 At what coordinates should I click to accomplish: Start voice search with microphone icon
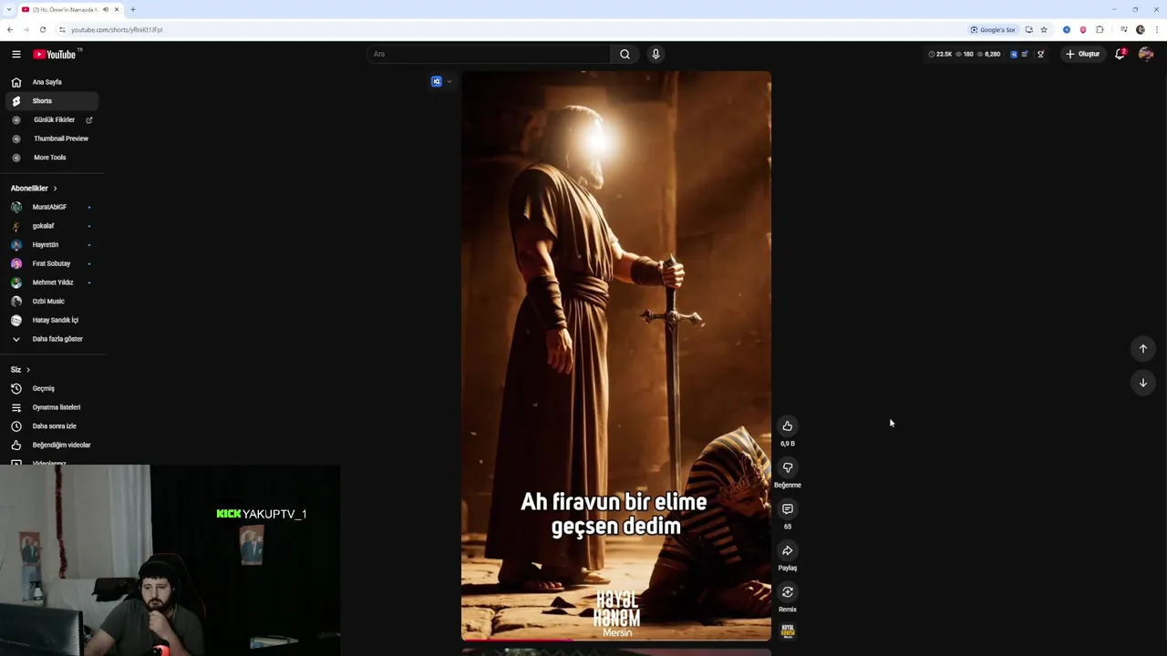pos(655,54)
